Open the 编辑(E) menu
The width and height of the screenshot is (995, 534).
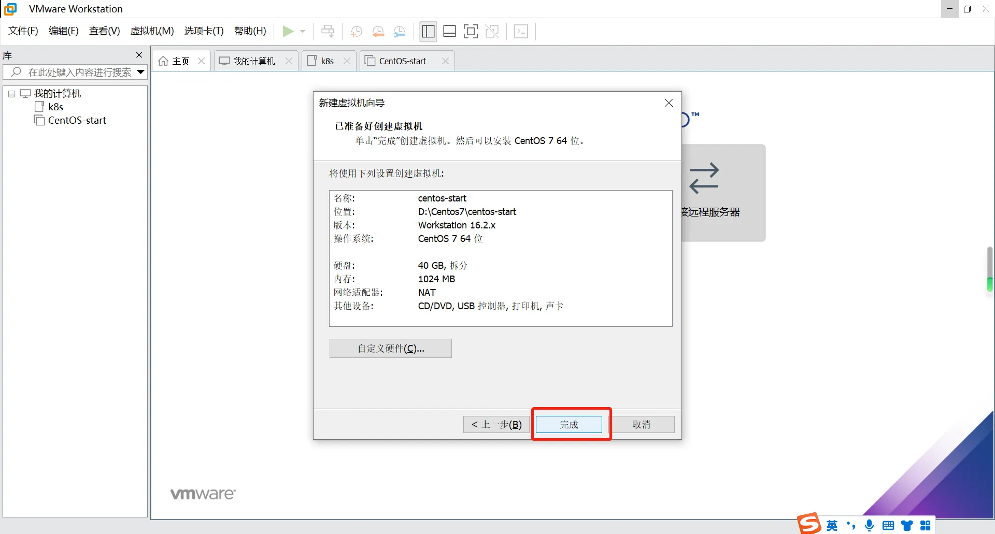pyautogui.click(x=64, y=31)
